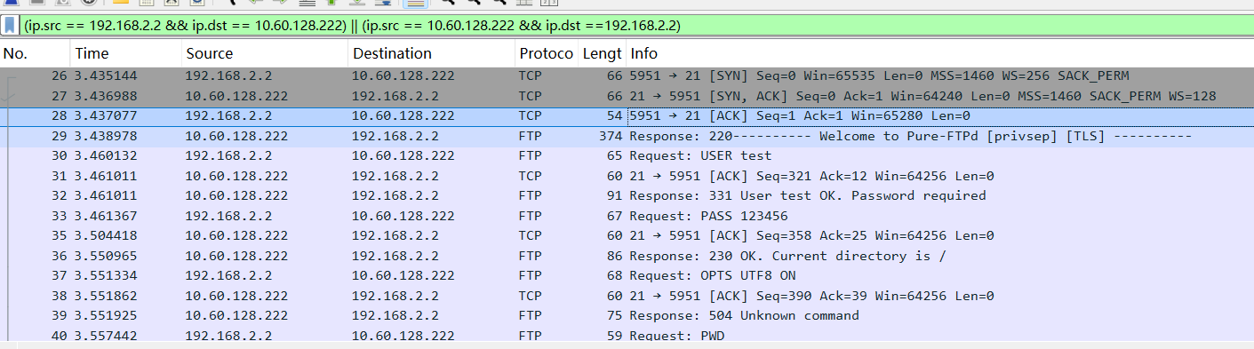This screenshot has width=1254, height=349.
Task: Open the display filter bookmark menu
Action: 11,26
